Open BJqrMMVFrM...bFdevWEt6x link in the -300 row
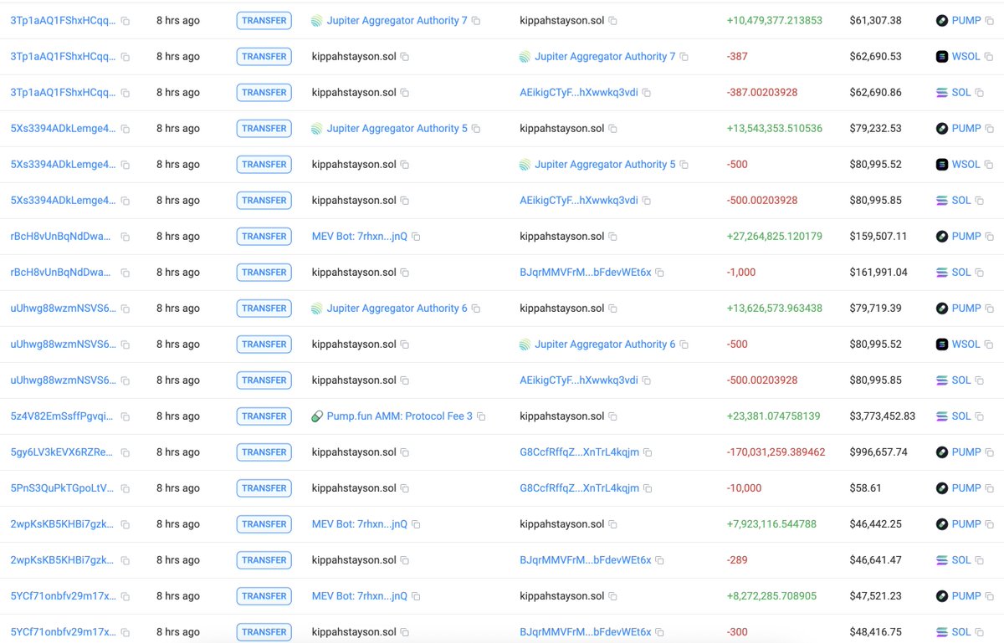The width and height of the screenshot is (1004, 643). click(586, 632)
